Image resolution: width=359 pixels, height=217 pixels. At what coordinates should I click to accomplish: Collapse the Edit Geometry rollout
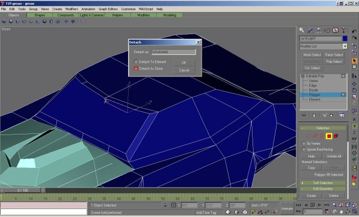pos(323,189)
